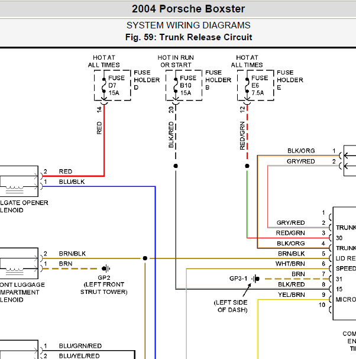The width and height of the screenshot is (356, 359).
Task: Click pin number "14" under fuse D7
Action: click(99, 109)
